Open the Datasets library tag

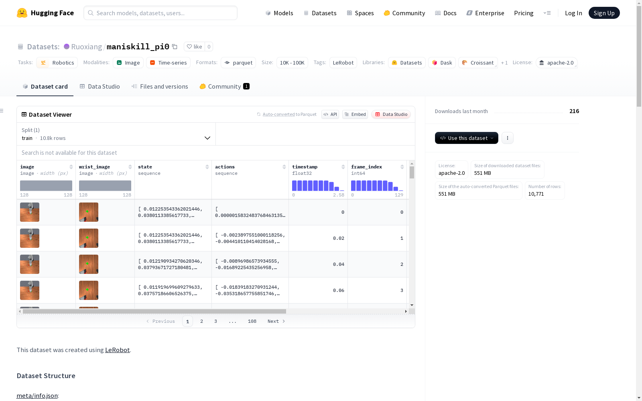[407, 63]
